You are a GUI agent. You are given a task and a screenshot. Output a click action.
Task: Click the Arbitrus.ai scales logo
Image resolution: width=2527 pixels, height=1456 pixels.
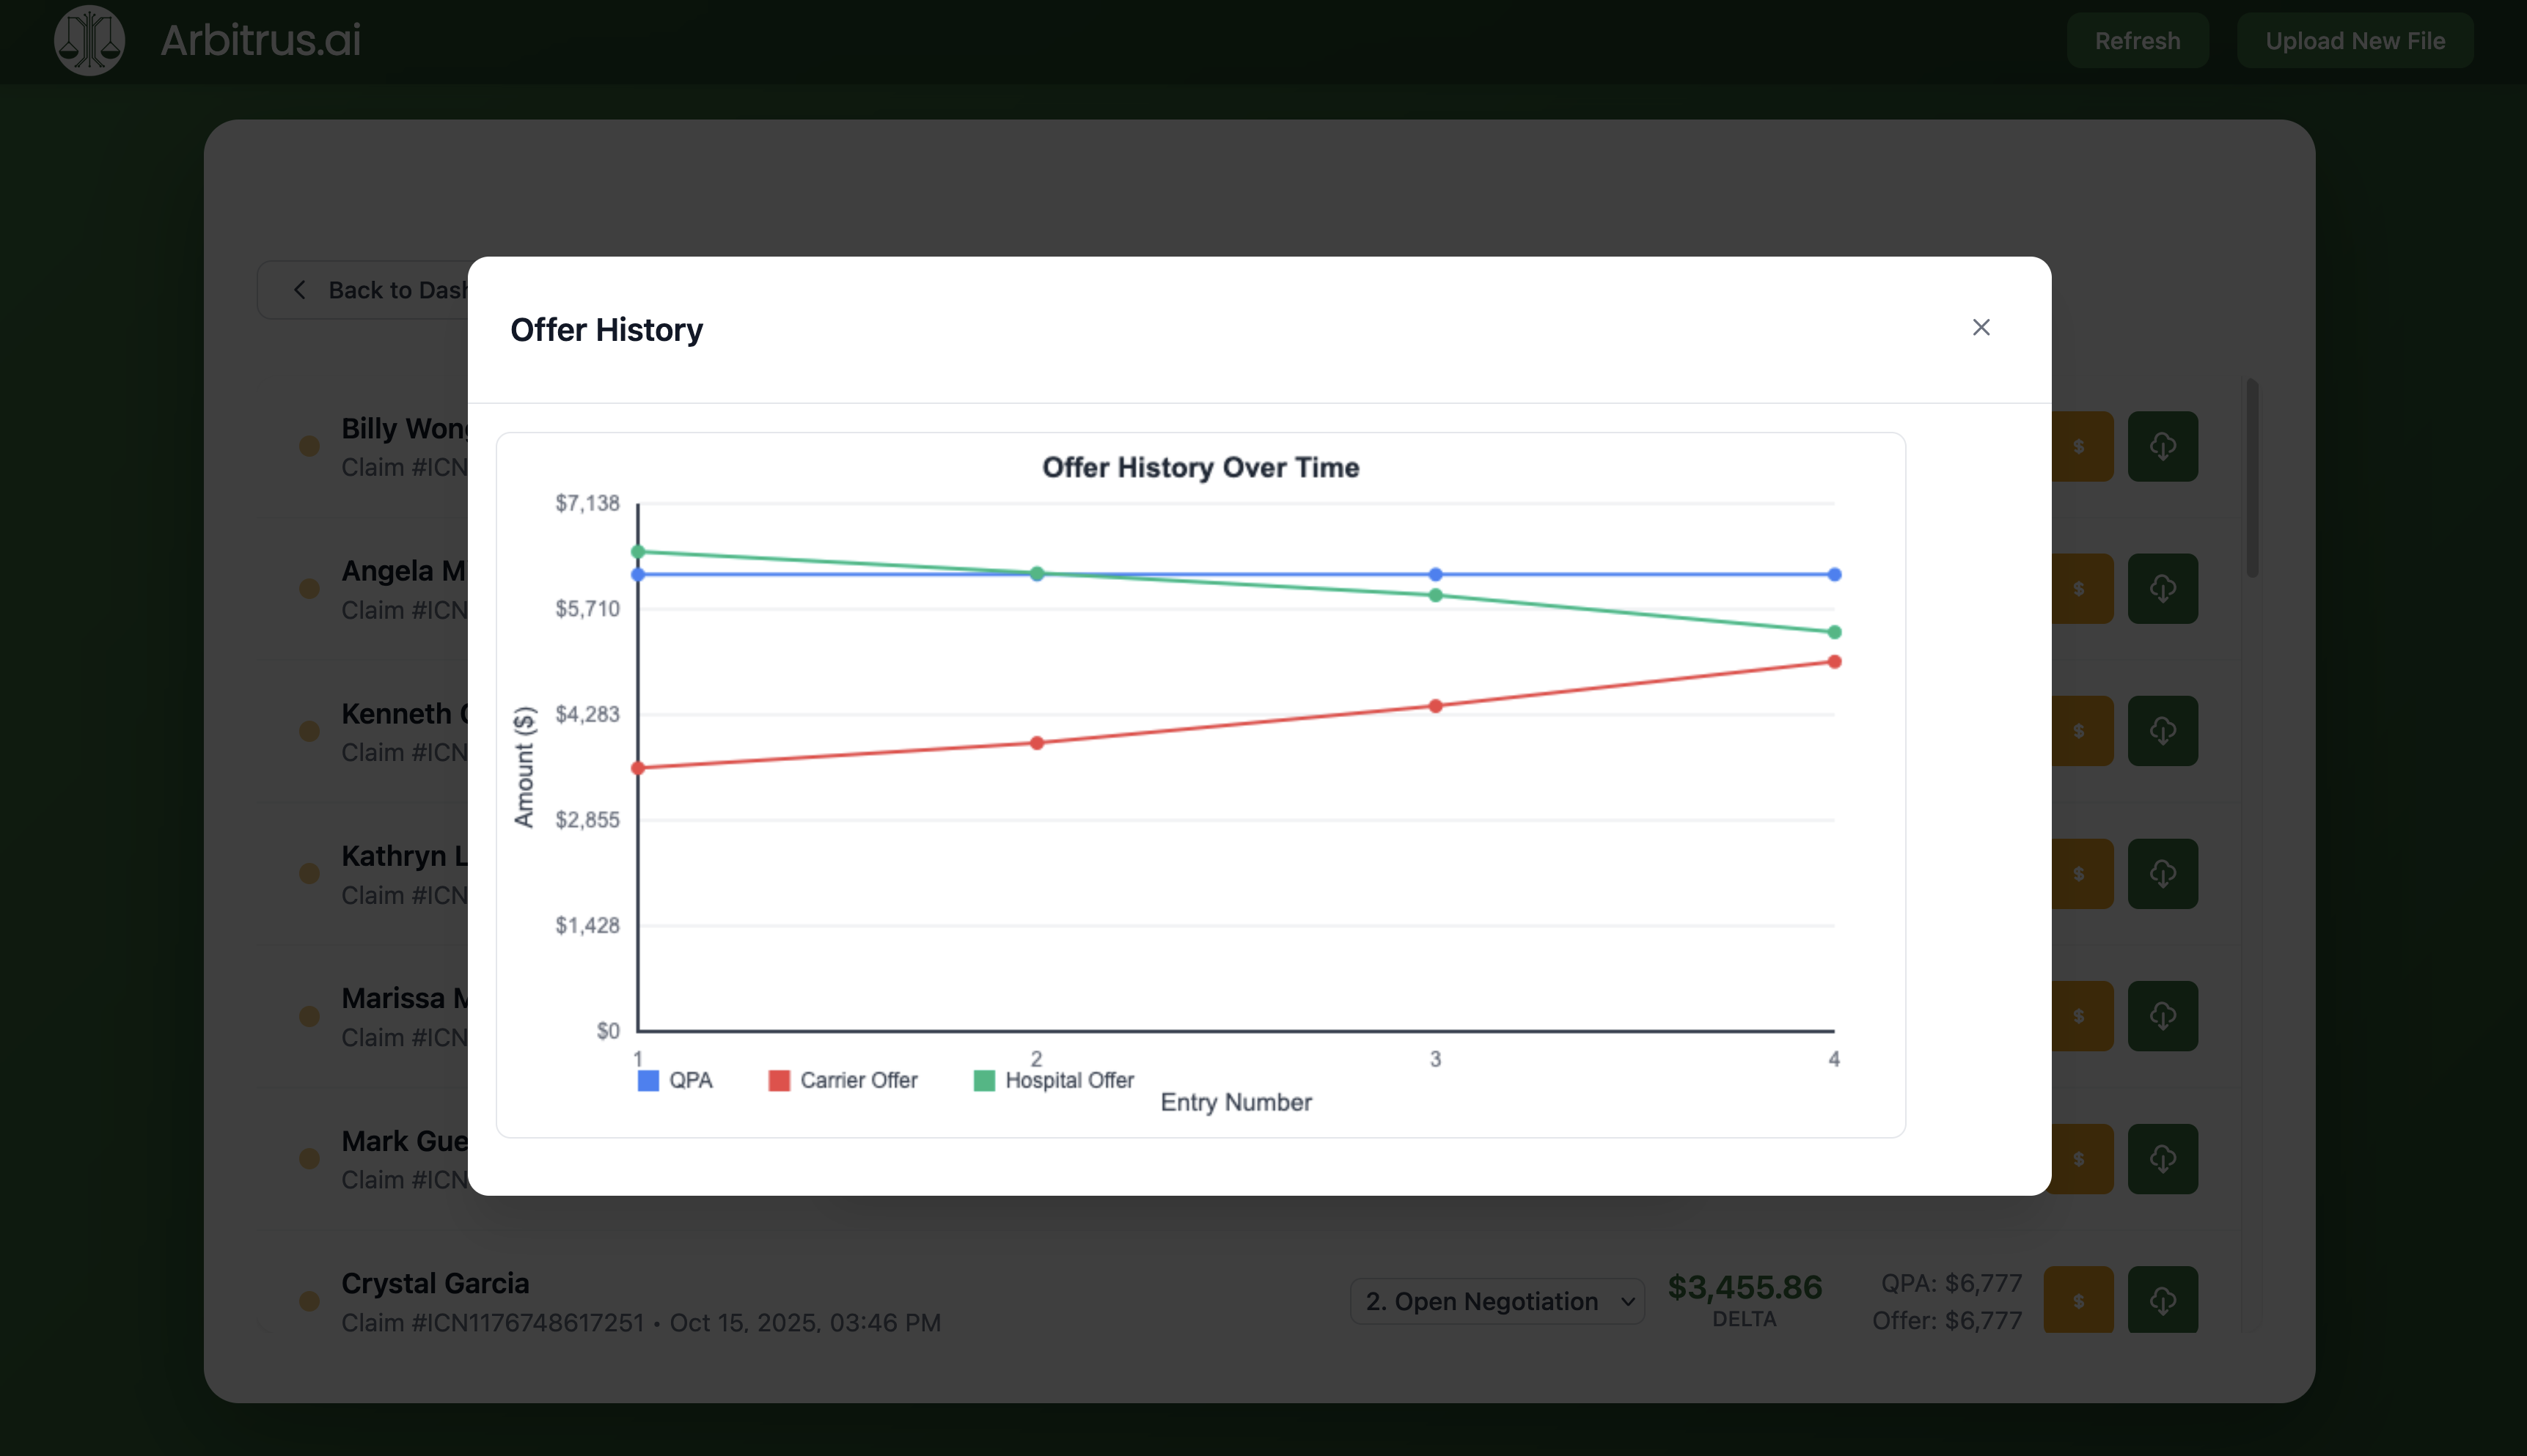89,40
